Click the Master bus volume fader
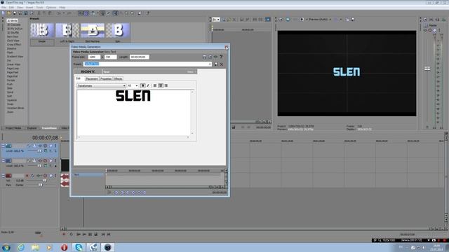The width and height of the screenshot is (449, 252). point(427,69)
